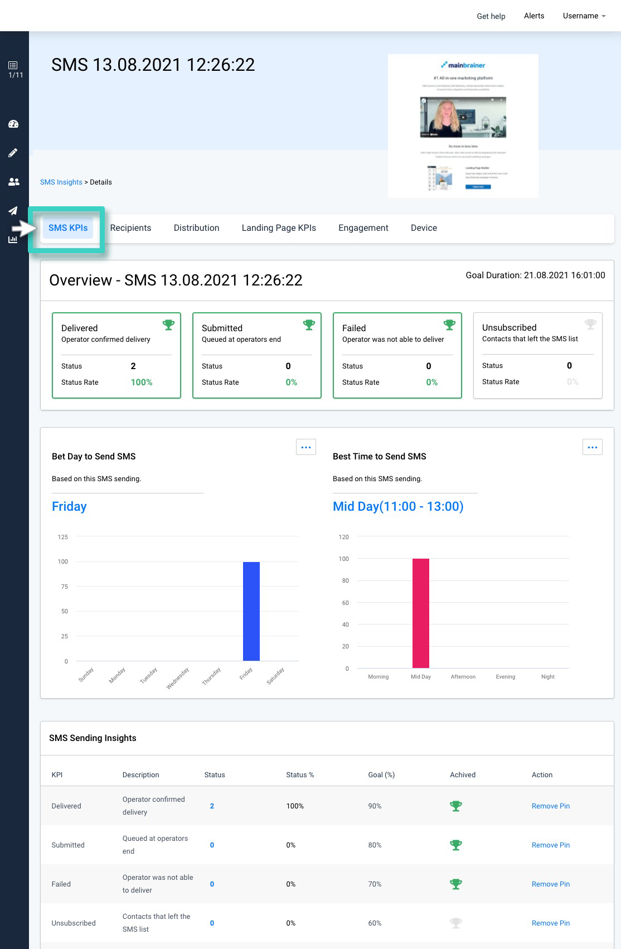Click the 90% goal in Delivered row
This screenshot has height=949, width=621.
375,806
